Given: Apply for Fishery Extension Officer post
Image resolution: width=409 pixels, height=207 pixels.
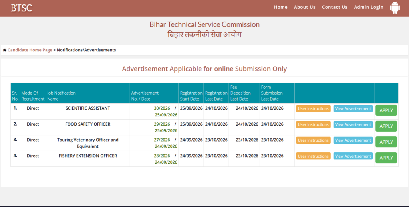Looking at the screenshot, I should tap(386, 158).
